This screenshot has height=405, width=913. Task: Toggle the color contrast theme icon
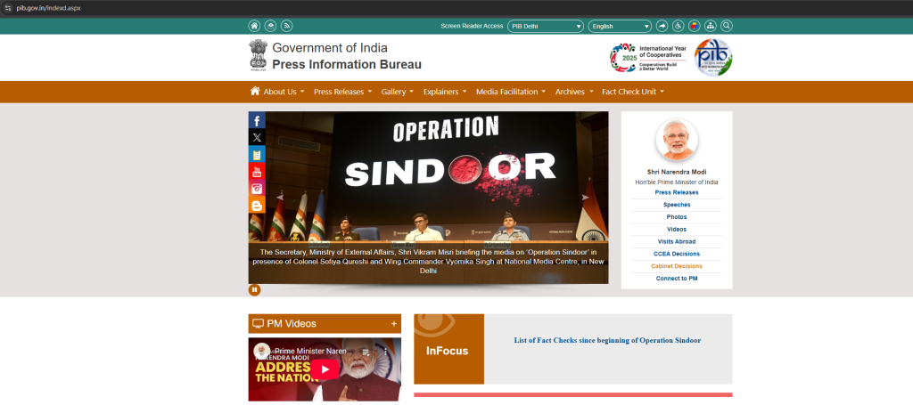point(695,26)
